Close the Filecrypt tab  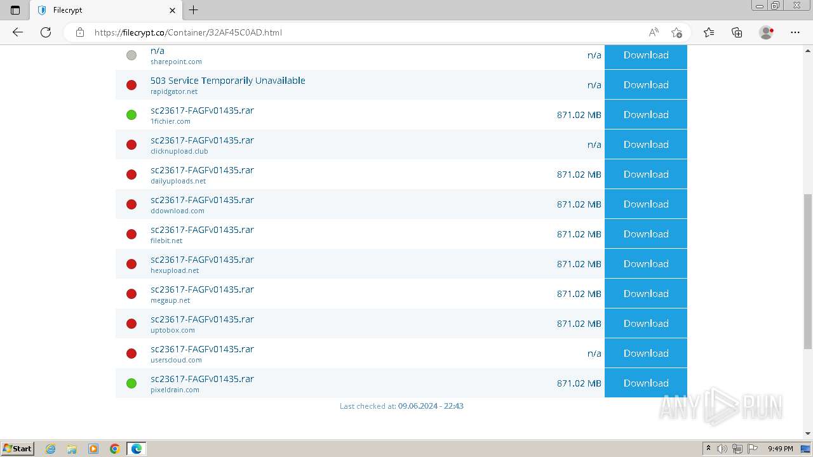pos(172,10)
